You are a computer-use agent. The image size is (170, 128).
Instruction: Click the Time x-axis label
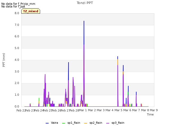(x=150, y=114)
